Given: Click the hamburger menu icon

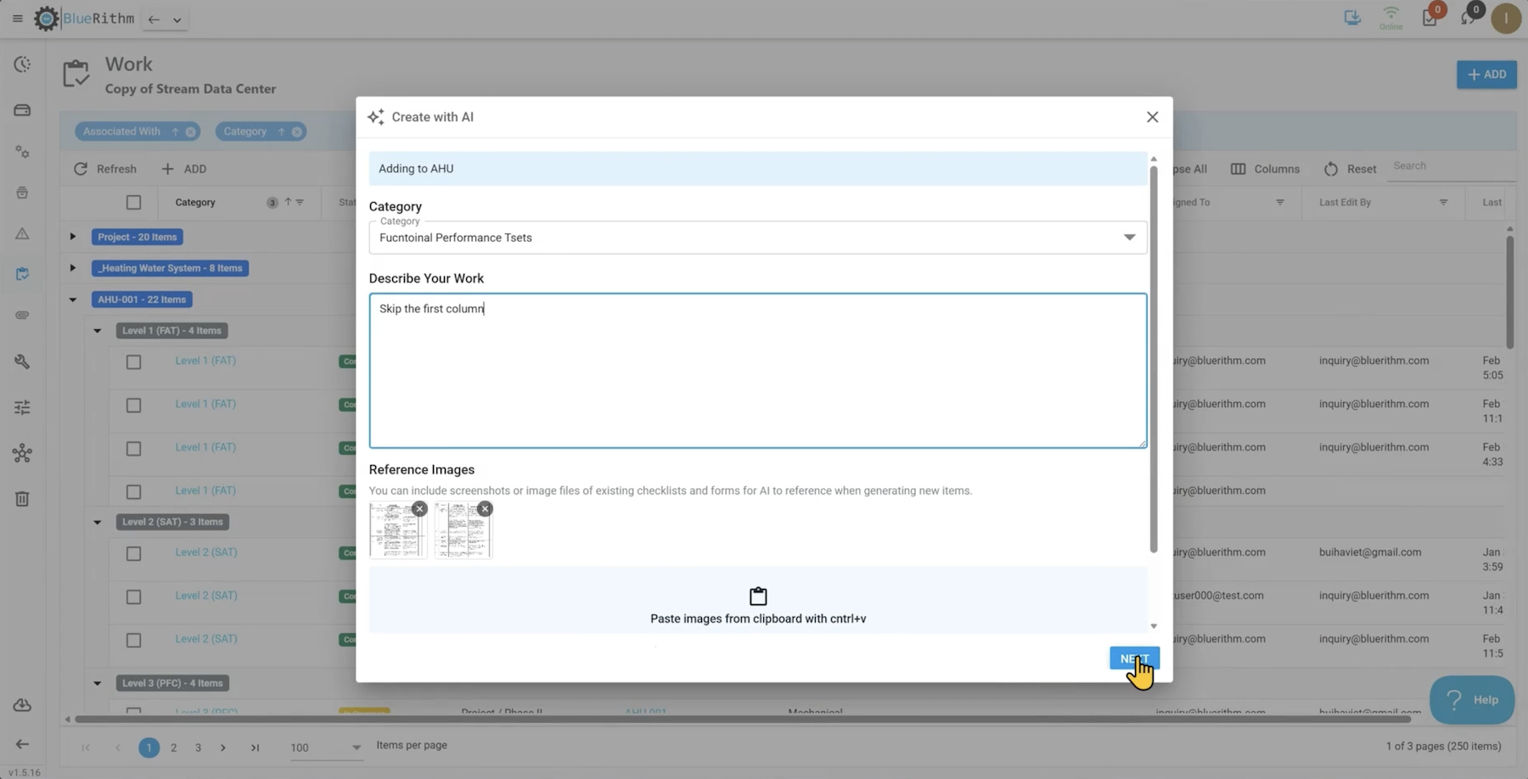Looking at the screenshot, I should coord(17,19).
